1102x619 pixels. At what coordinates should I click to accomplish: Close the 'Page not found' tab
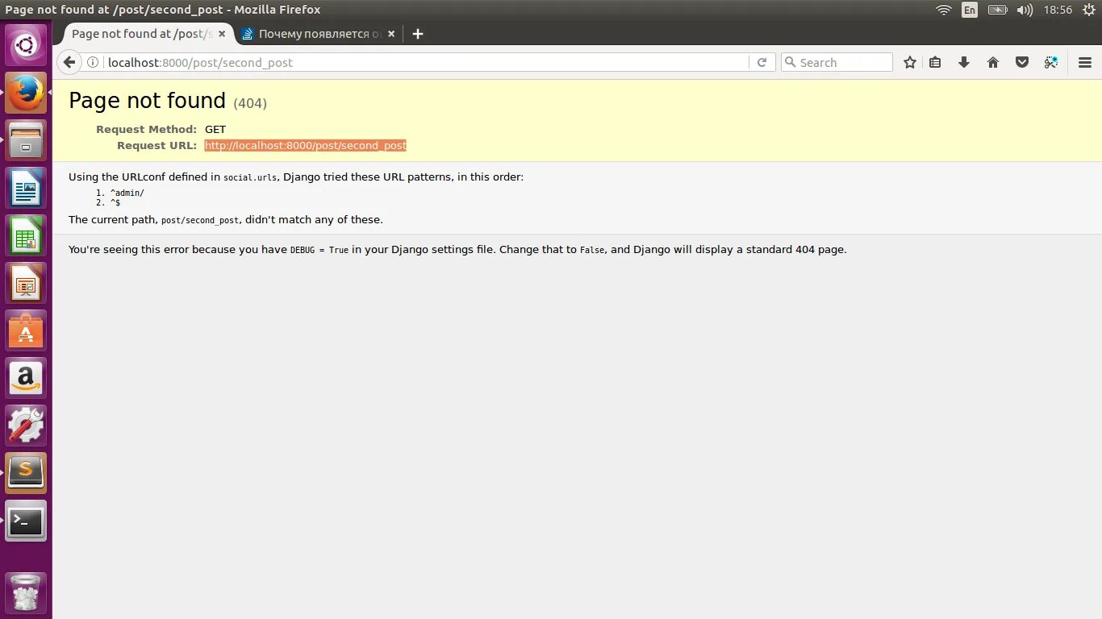tap(222, 34)
